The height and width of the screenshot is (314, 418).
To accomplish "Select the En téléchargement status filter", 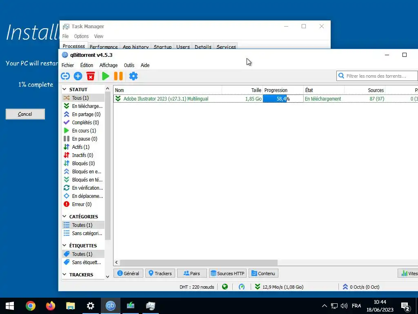I will click(x=83, y=106).
